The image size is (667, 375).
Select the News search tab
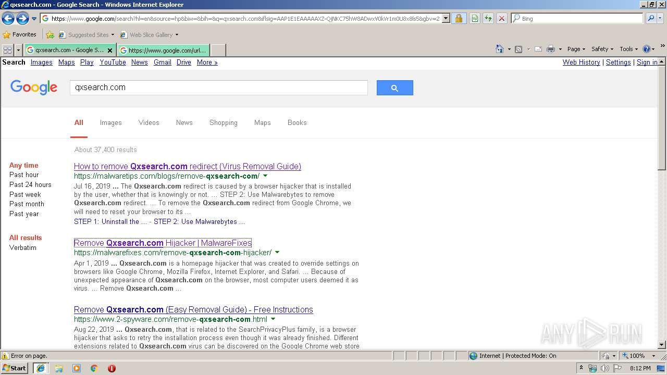click(184, 123)
